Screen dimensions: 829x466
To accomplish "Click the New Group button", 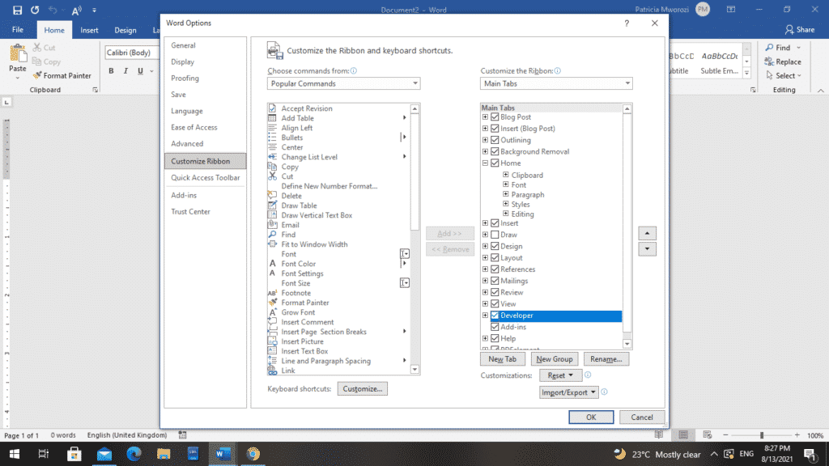I will tap(555, 359).
